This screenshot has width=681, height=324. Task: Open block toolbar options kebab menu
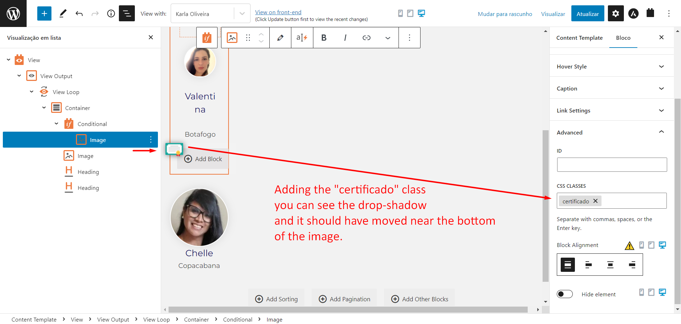click(410, 38)
